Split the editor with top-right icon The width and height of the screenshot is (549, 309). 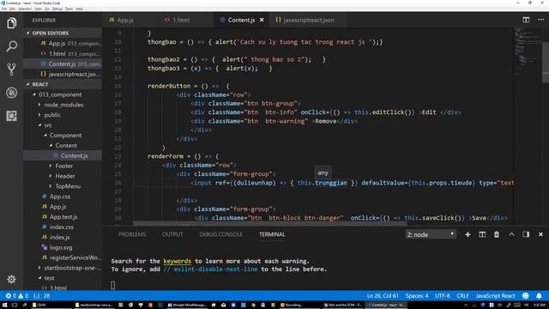pos(526,20)
